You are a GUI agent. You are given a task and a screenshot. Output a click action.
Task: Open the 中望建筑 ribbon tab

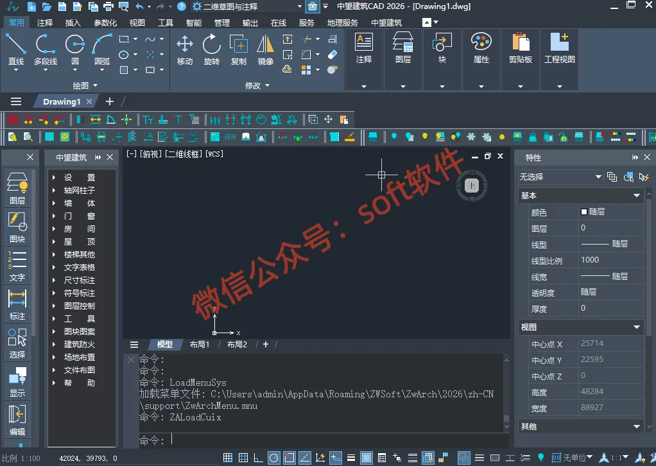pos(386,22)
